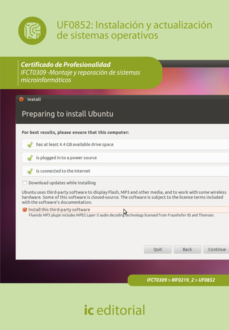229x330 pixels.
Task: Click the Preparing to install Ubuntu heading
Action: coord(67,114)
